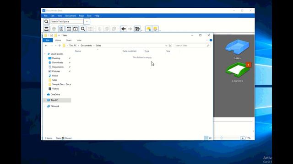
Task: Click the orange badge on Logistics tray
Action: point(249,65)
